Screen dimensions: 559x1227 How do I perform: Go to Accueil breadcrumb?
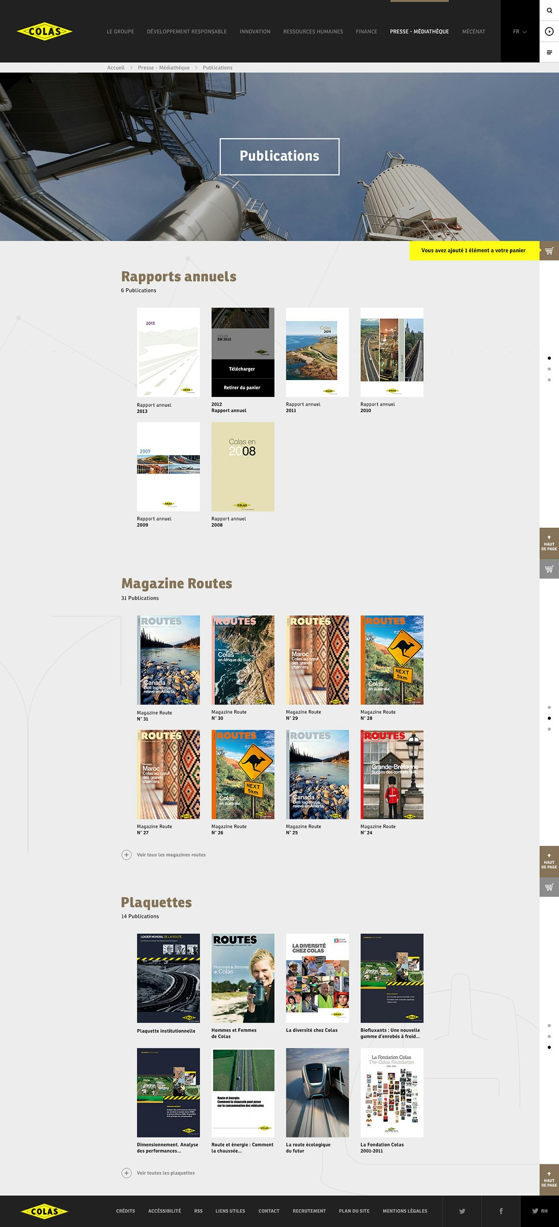tap(116, 68)
